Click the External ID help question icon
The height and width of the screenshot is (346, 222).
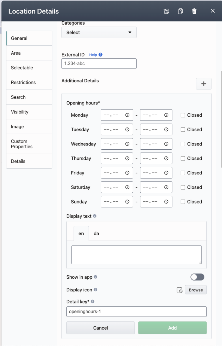[100, 55]
